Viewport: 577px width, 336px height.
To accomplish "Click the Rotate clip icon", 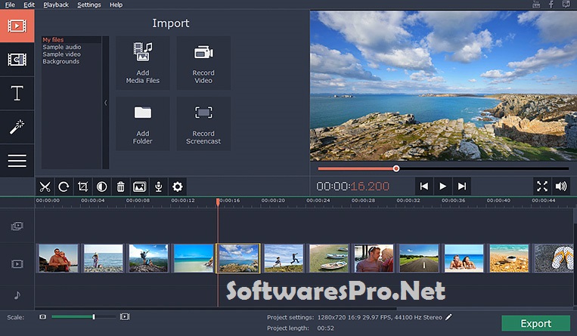I will pyautogui.click(x=64, y=186).
